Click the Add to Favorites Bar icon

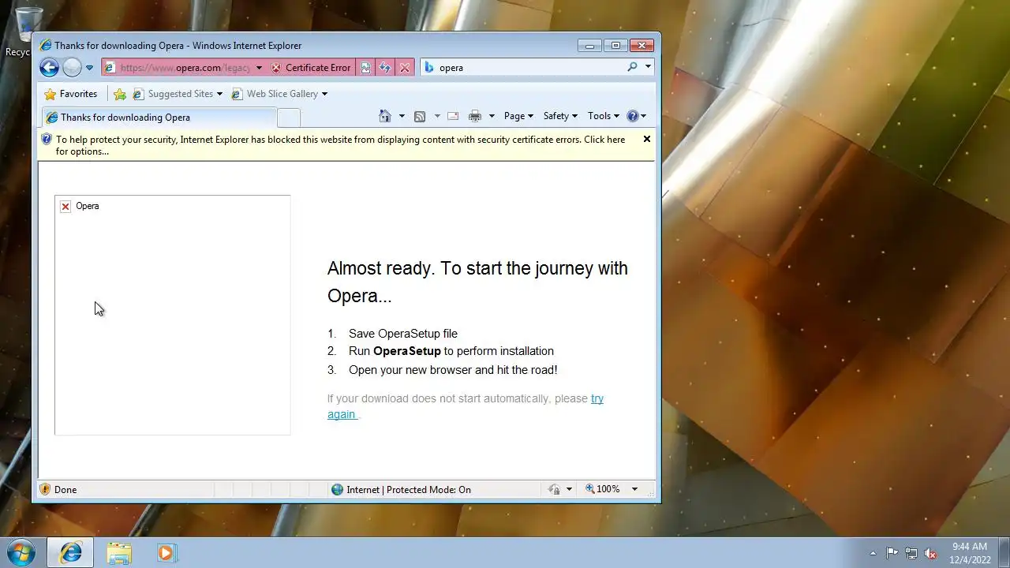pyautogui.click(x=120, y=94)
